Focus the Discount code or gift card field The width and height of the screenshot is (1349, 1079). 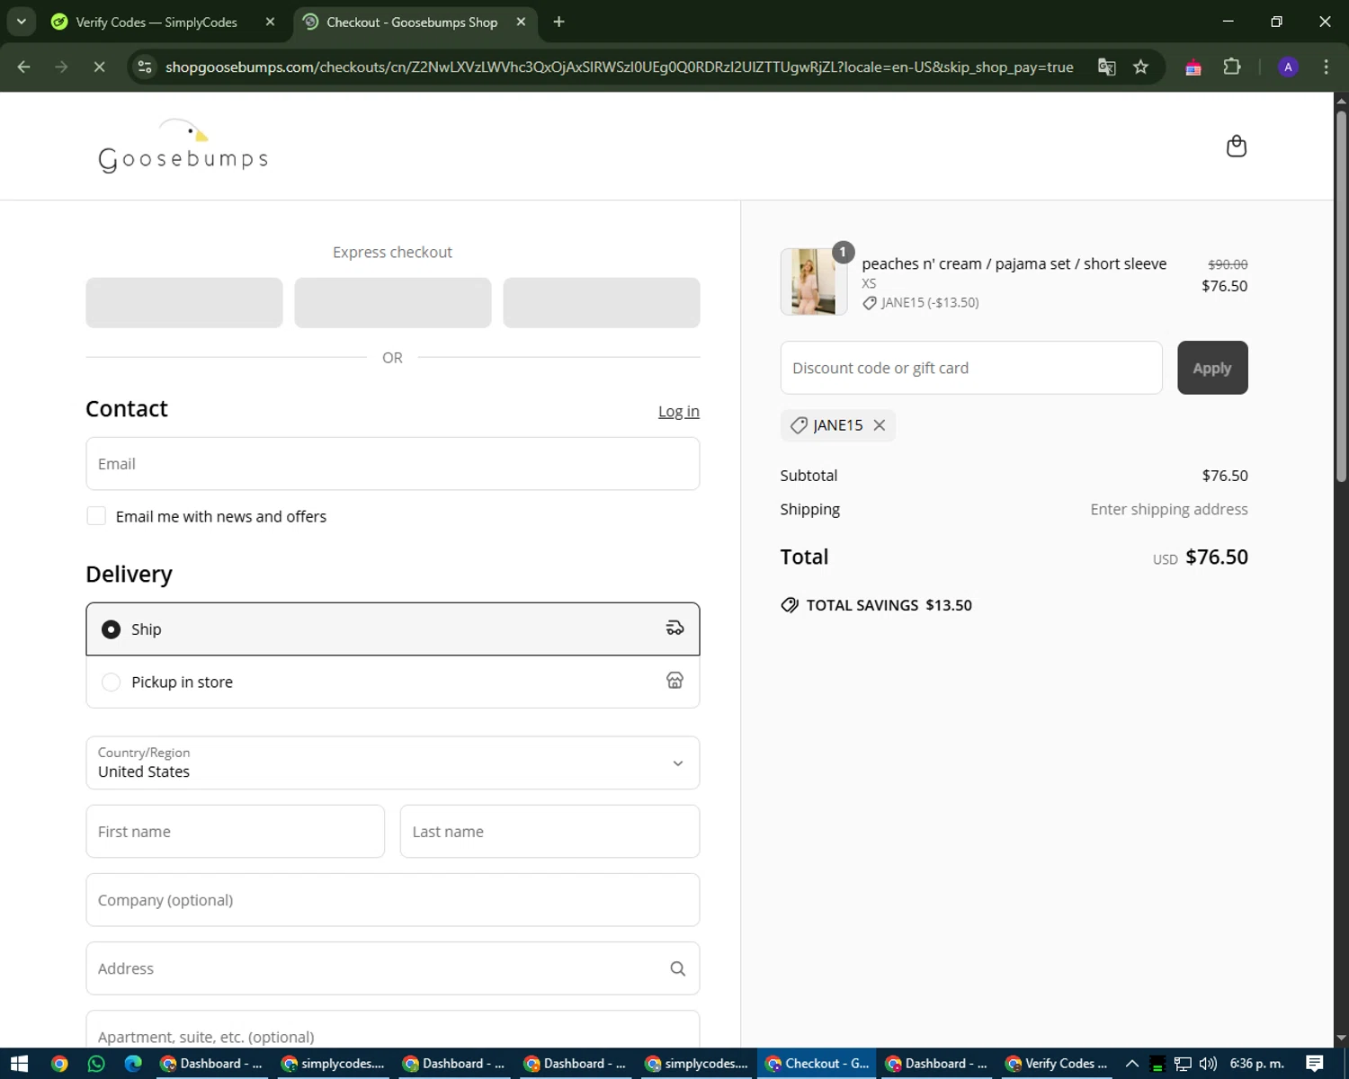click(971, 368)
